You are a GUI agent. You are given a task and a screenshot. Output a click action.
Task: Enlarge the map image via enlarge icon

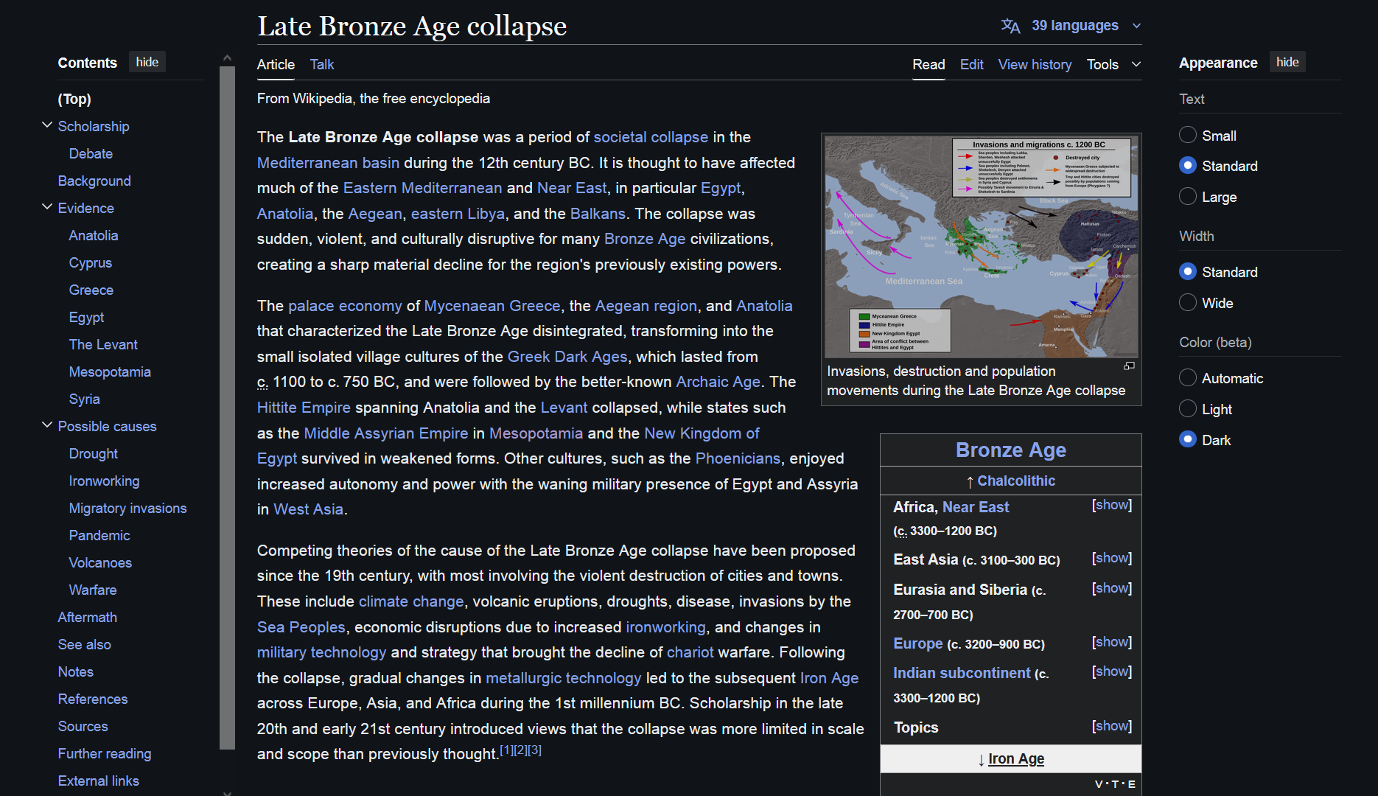tap(1129, 366)
